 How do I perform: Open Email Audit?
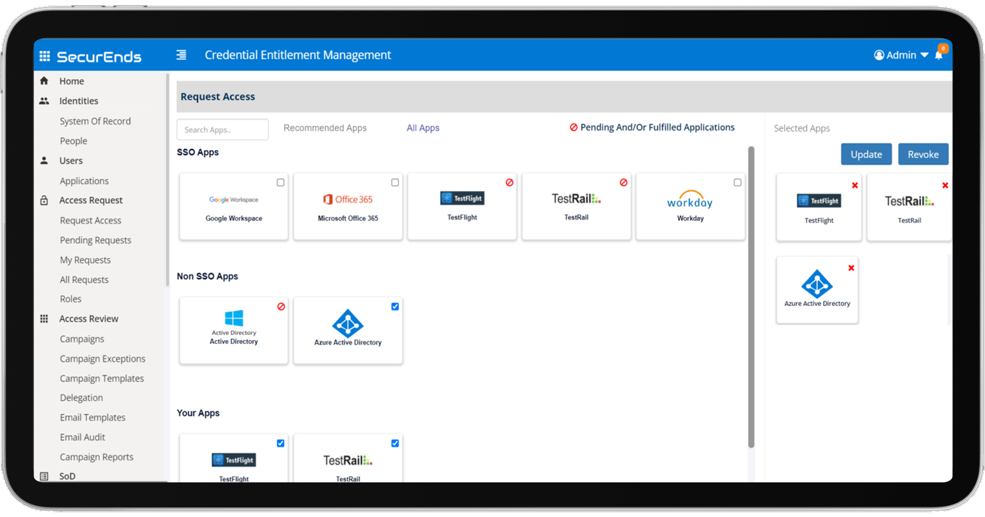[82, 437]
